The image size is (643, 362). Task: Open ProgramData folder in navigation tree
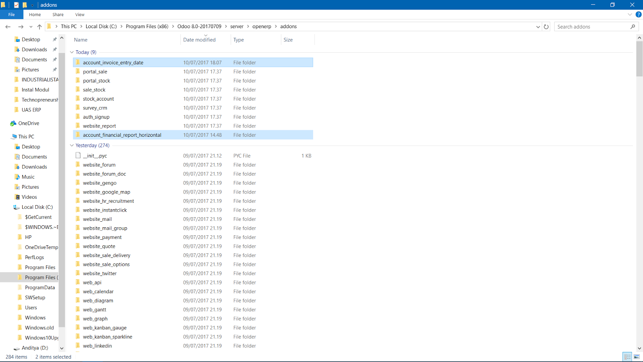(x=40, y=288)
